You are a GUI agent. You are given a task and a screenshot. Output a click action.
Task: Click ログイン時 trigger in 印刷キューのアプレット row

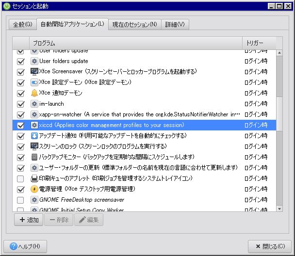click(x=256, y=178)
